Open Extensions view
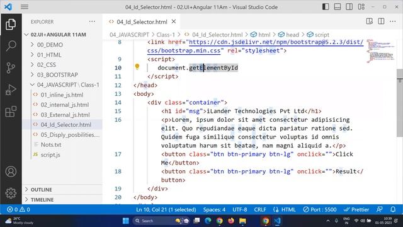The image size is (403, 227). click(11, 112)
